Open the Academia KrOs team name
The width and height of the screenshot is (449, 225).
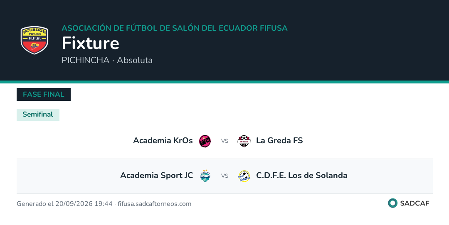click(163, 141)
